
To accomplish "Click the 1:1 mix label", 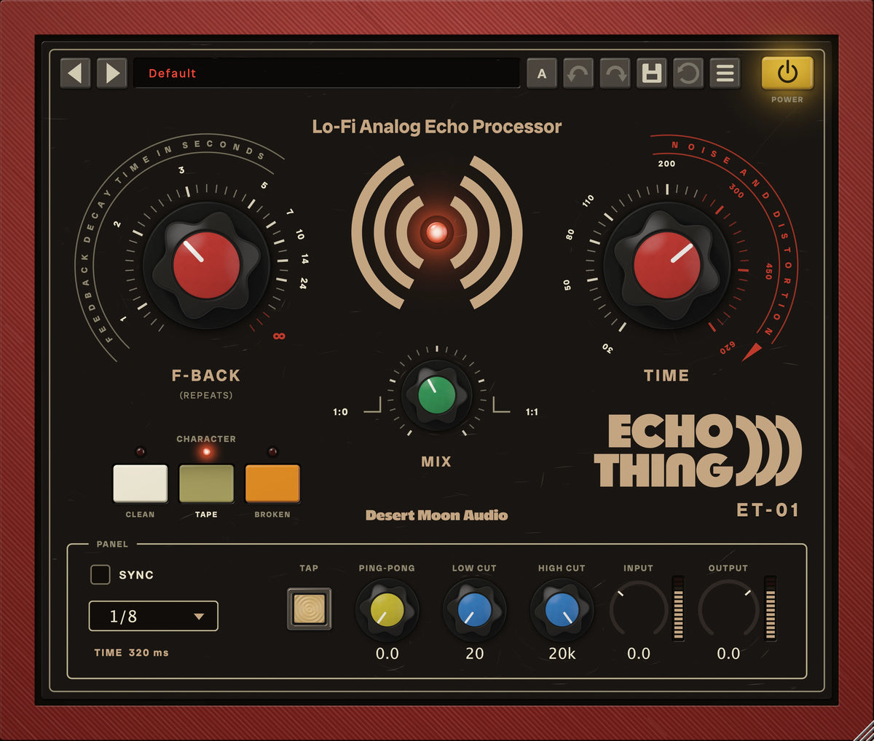I will coord(532,412).
